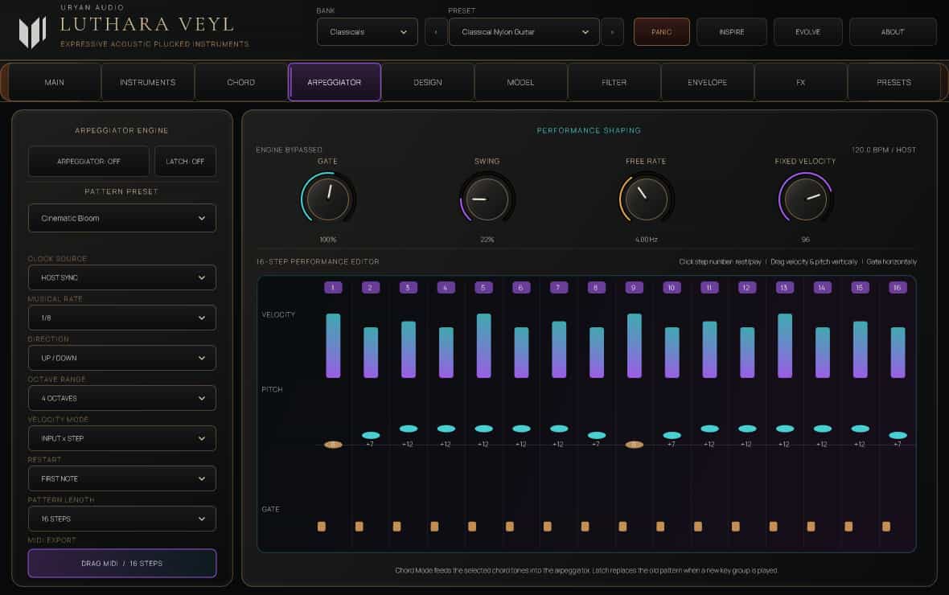This screenshot has height=595, width=949.
Task: Switch to the Chord tab
Action: click(x=241, y=82)
